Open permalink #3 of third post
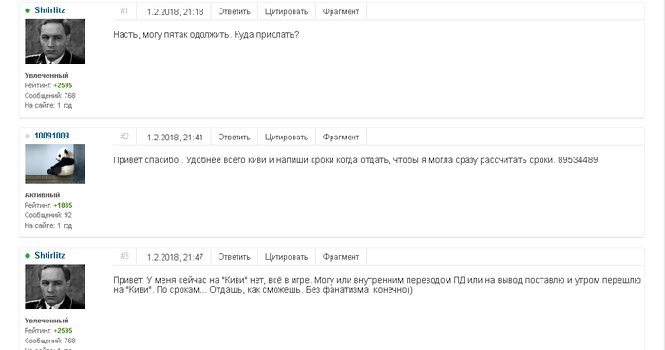665x350 pixels. [x=123, y=256]
